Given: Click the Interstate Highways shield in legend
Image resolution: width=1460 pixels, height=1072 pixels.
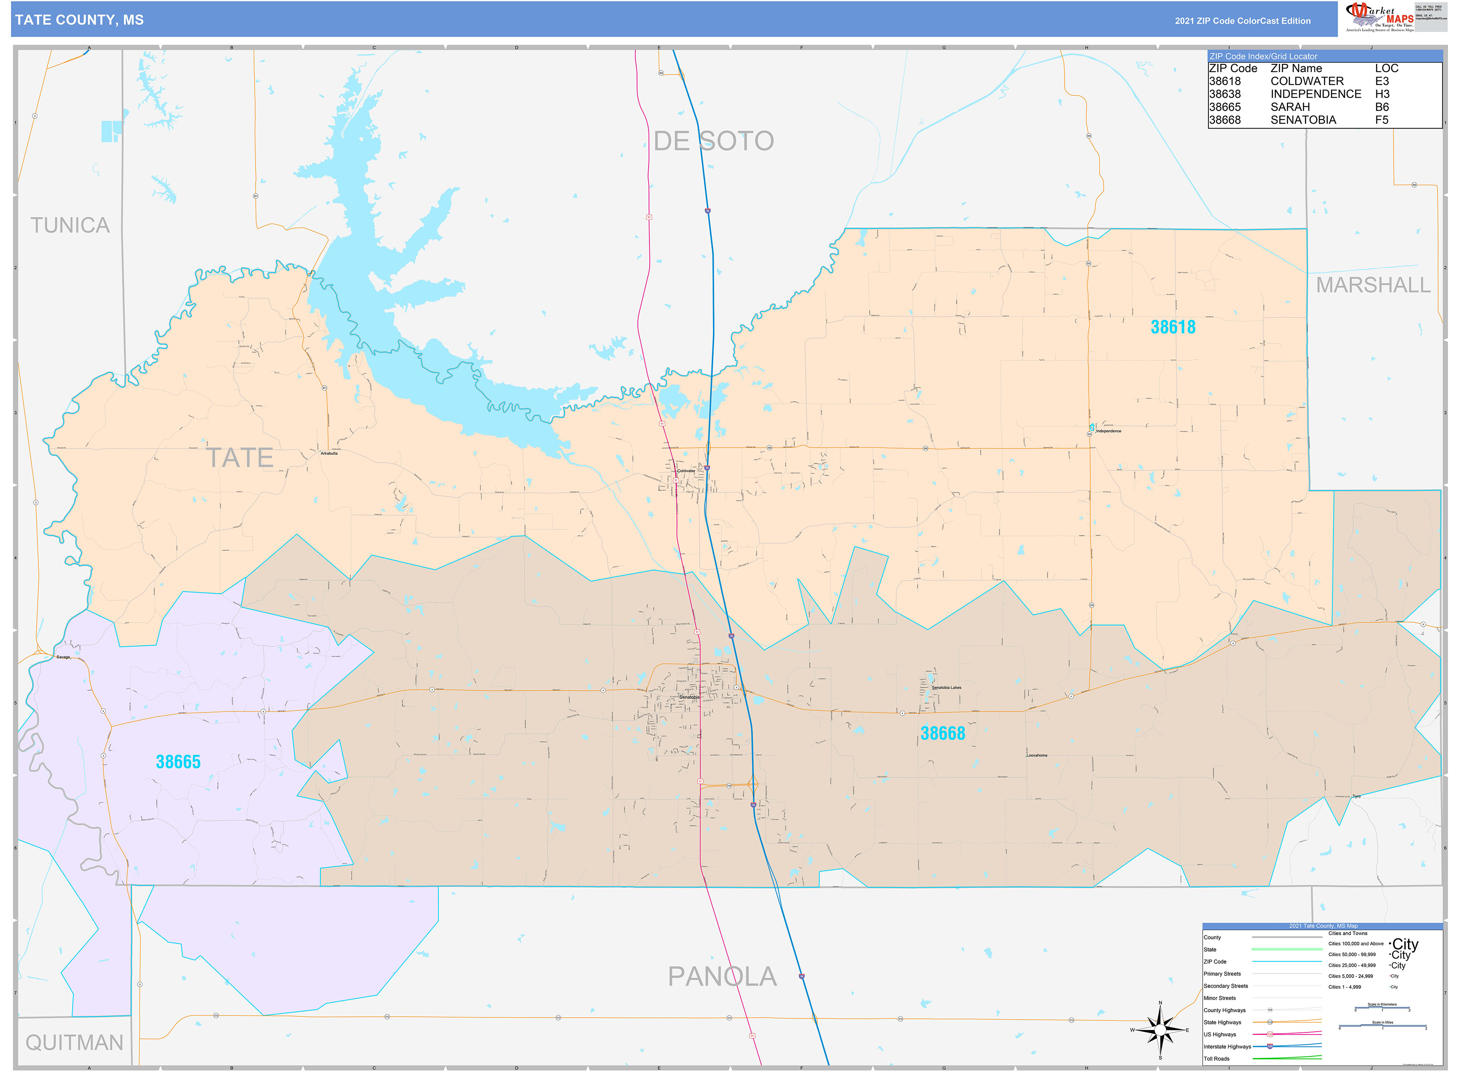Looking at the screenshot, I should coord(1269,1046).
